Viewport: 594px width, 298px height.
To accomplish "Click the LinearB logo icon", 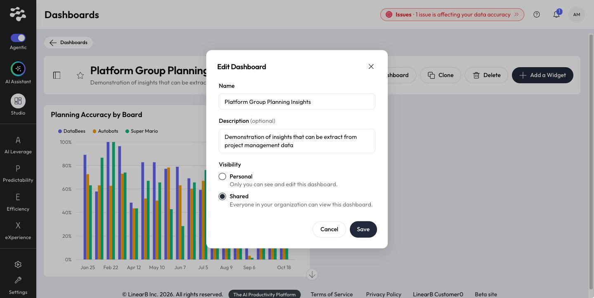I will (x=18, y=14).
